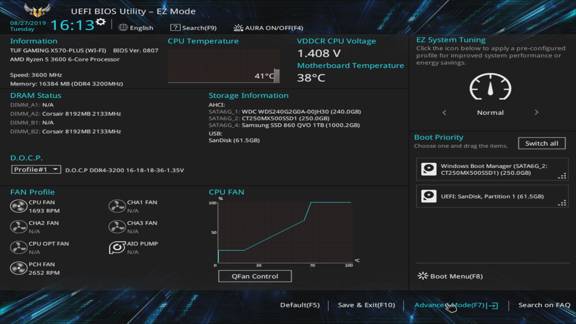Click the English language selector

point(136,28)
